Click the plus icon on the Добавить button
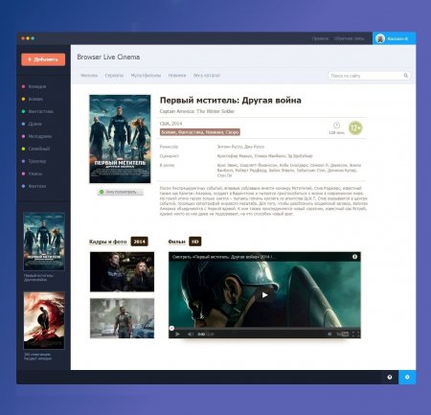Viewport: 431px width, 415px height. click(x=30, y=59)
